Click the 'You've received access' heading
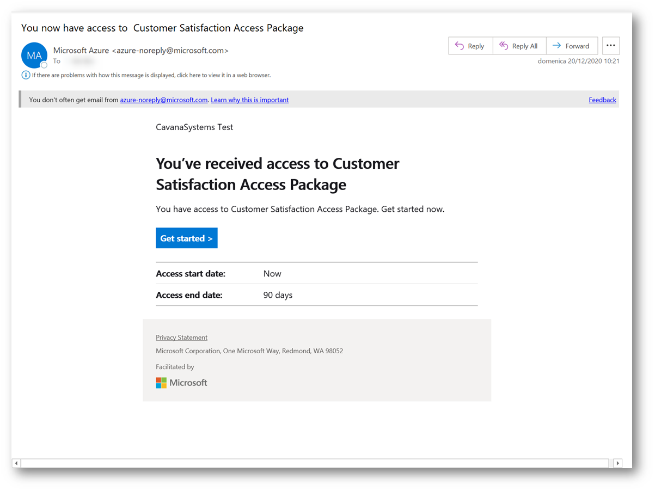Image resolution: width=655 pixels, height=491 pixels. [x=278, y=174]
